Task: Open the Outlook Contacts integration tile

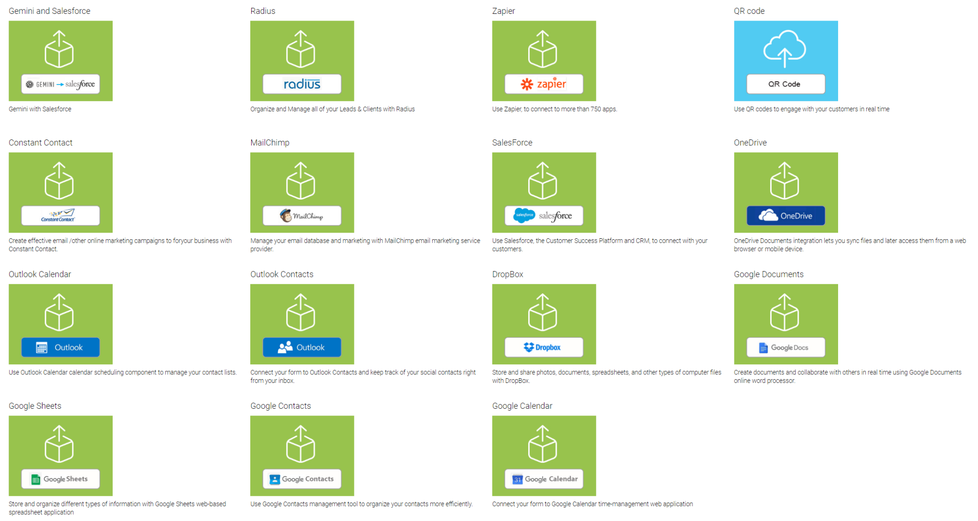Action: (x=302, y=324)
